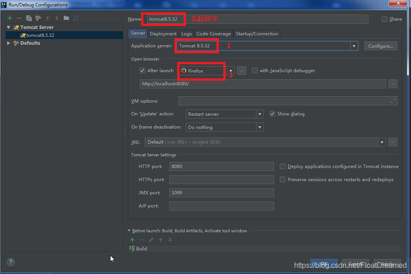Add new configuration with green plus icon
Viewport: 411px width, 274px height.
tap(10, 18)
